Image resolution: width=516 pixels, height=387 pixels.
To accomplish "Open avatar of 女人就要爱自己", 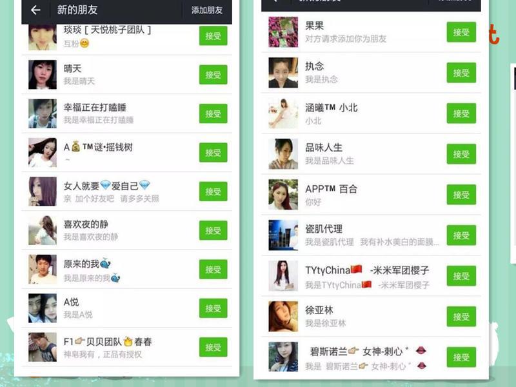I will coord(43,191).
